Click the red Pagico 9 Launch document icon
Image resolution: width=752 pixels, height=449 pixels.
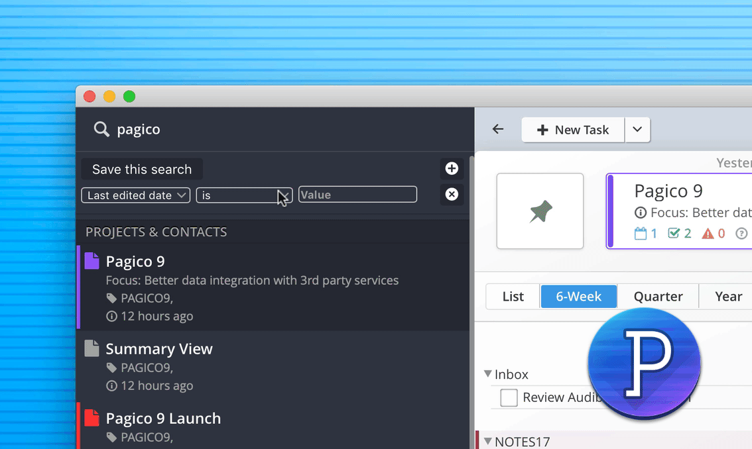click(92, 418)
